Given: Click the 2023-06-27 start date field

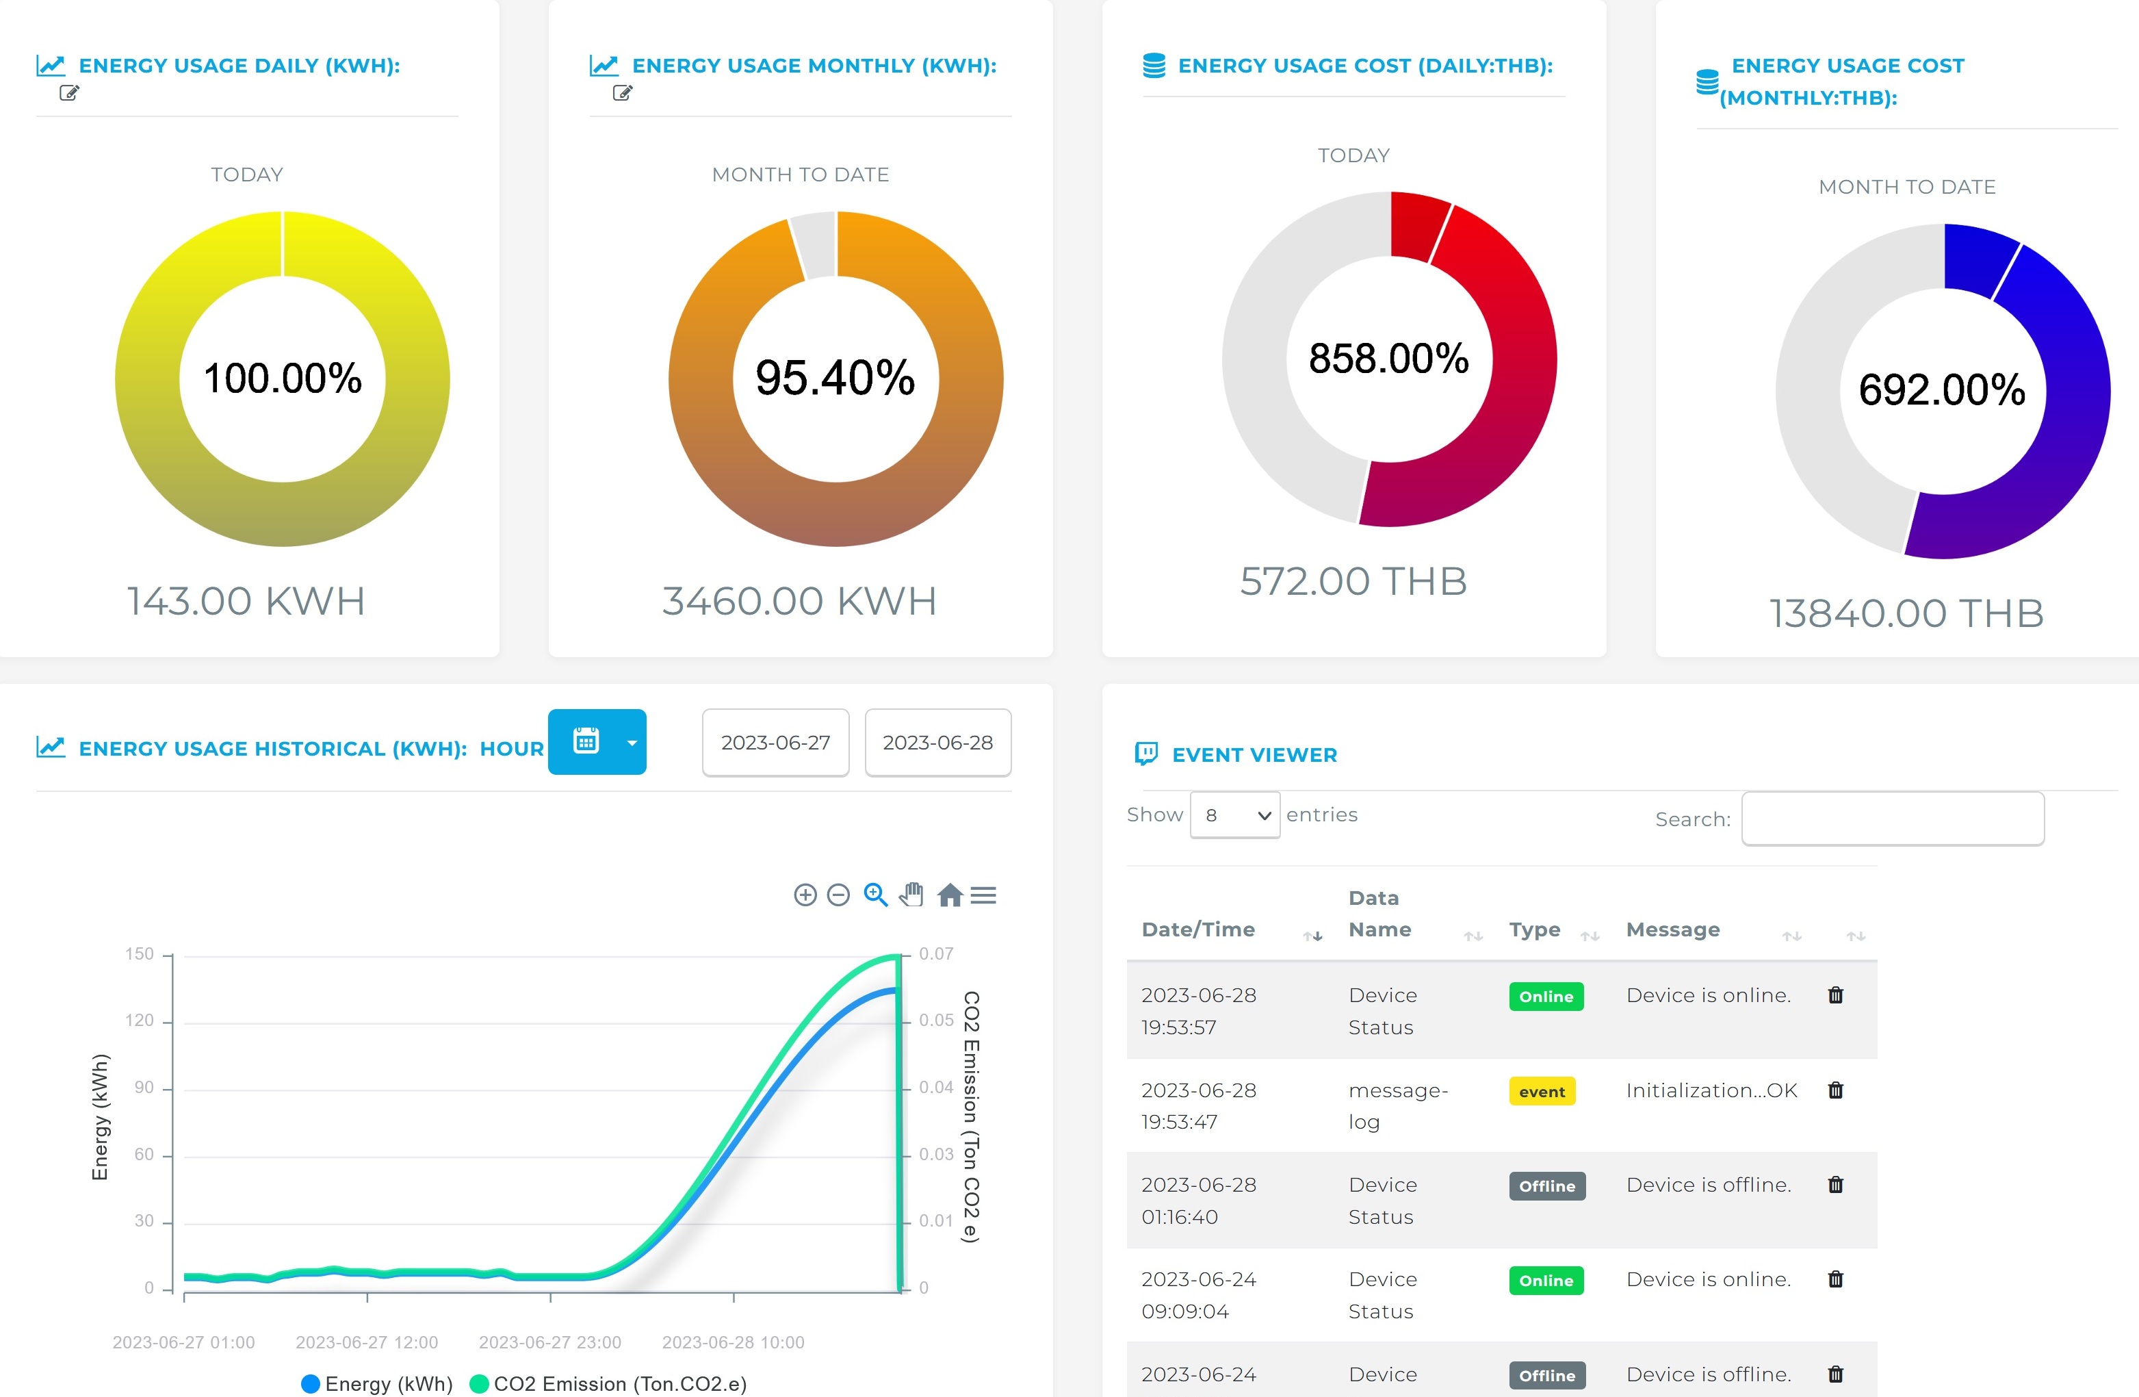Looking at the screenshot, I should [x=775, y=743].
